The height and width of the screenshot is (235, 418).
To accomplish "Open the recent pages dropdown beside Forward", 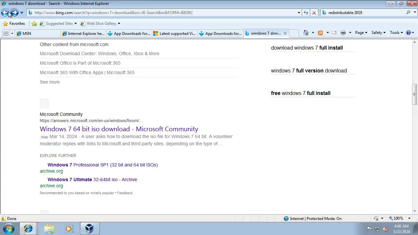I will click(22, 13).
